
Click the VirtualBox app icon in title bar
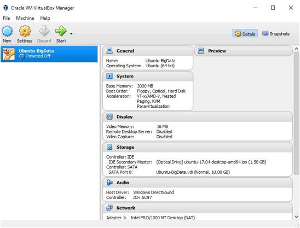pyautogui.click(x=5, y=8)
